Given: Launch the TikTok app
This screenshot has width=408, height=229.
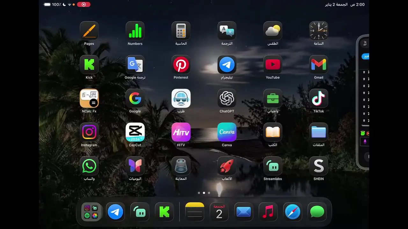Looking at the screenshot, I should point(319,98).
